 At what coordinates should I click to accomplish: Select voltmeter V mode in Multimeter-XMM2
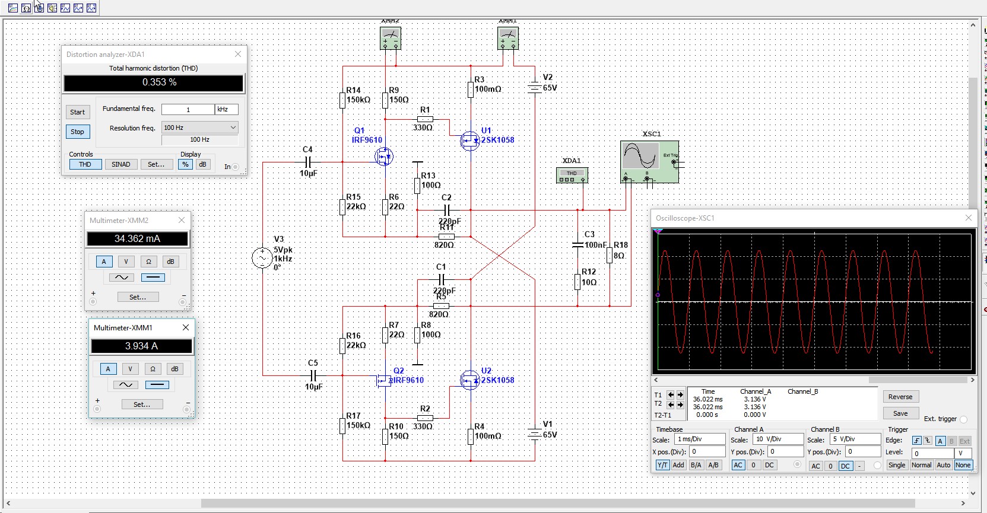126,262
